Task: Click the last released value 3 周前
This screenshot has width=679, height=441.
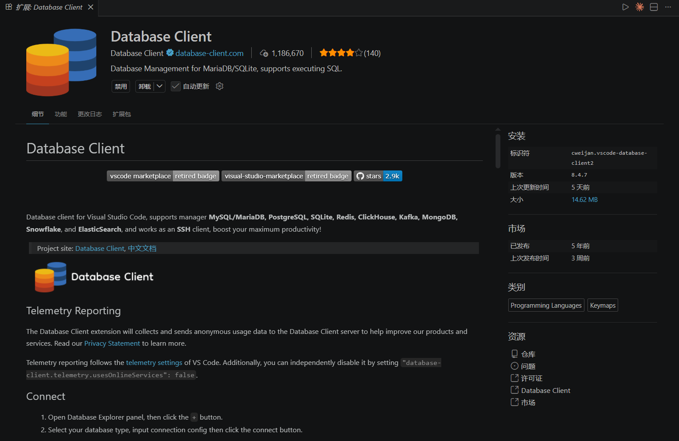Action: pos(580,258)
